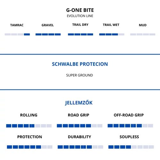
Task: Select the GRAVEL label
Action: pyautogui.click(x=48, y=25)
